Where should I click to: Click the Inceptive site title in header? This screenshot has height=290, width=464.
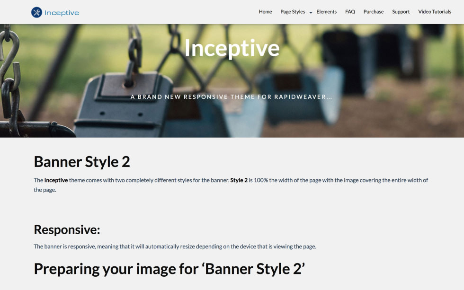tap(62, 13)
